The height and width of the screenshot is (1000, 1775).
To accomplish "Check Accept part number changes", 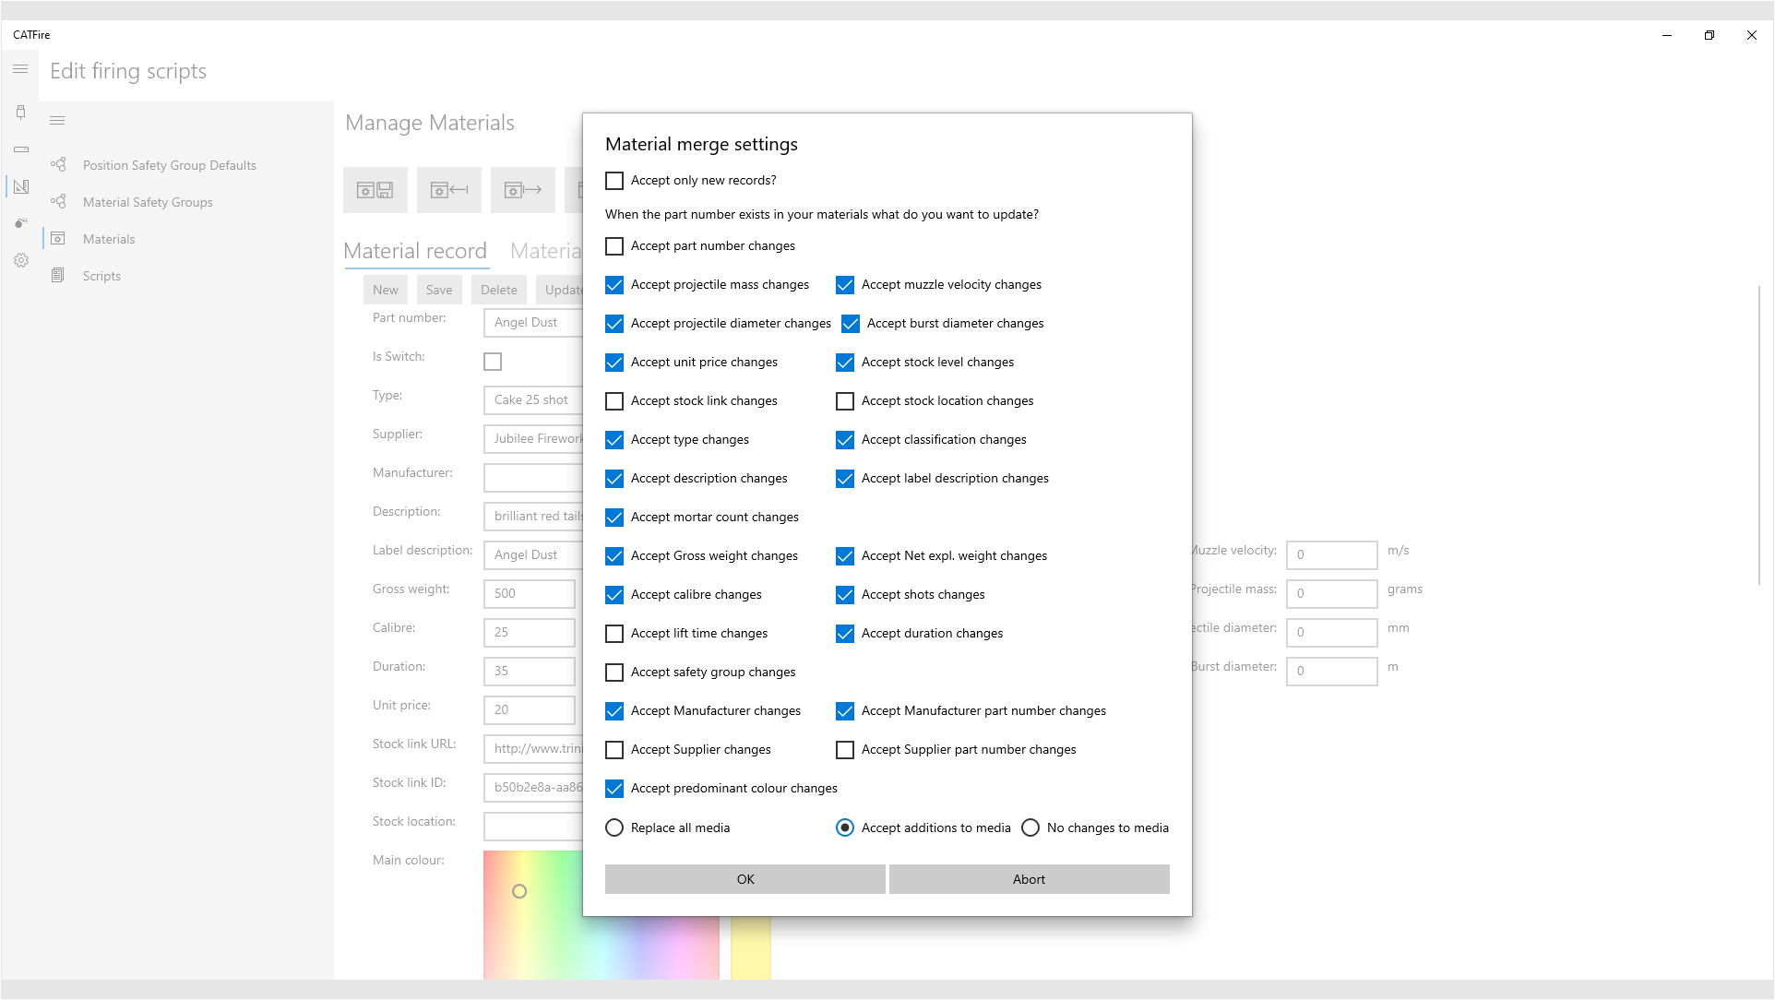I will tap(614, 246).
